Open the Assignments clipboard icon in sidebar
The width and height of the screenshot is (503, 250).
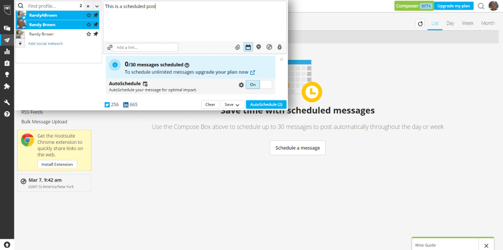[x=7, y=63]
